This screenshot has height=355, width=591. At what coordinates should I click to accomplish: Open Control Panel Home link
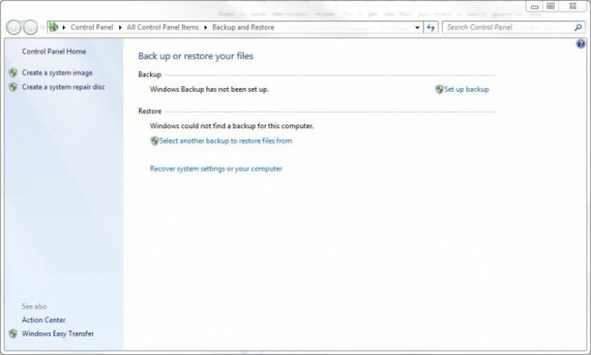(54, 51)
